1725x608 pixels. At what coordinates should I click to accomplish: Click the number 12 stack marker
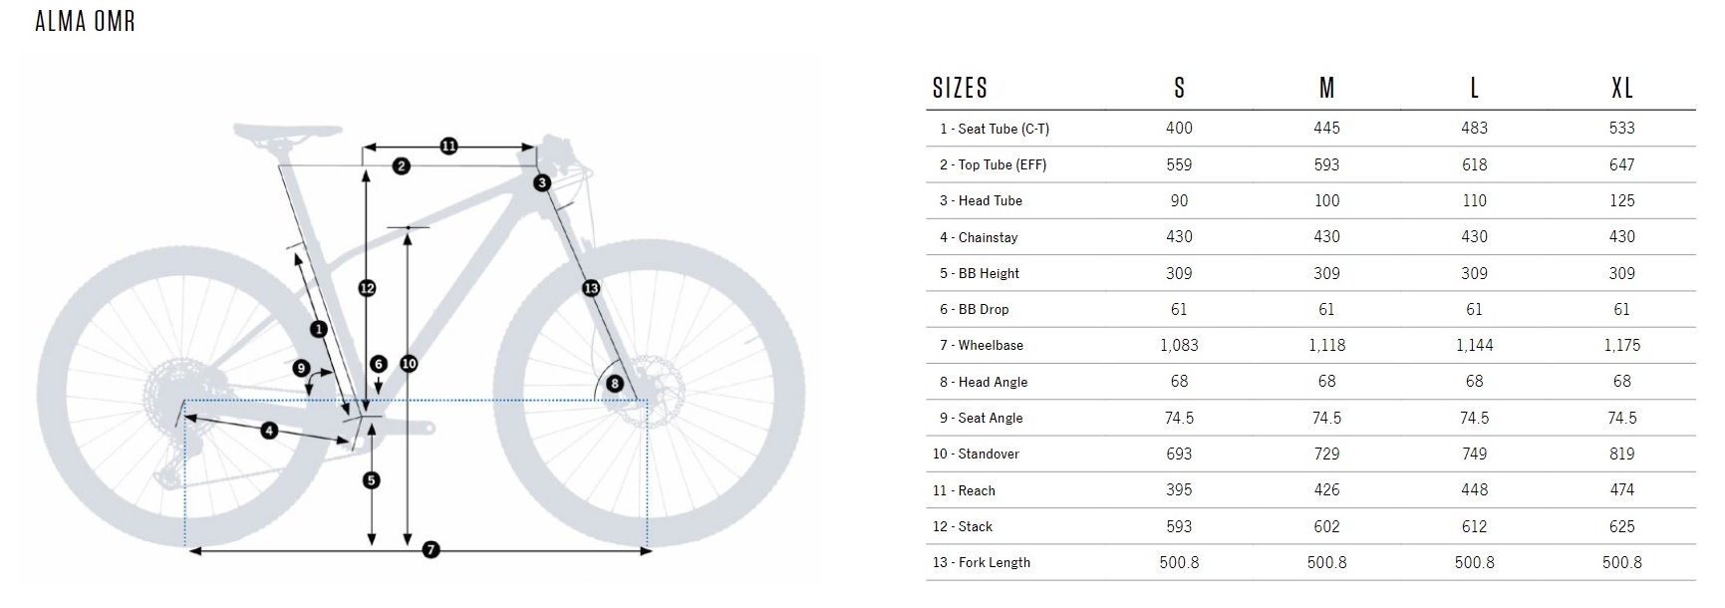pos(367,288)
